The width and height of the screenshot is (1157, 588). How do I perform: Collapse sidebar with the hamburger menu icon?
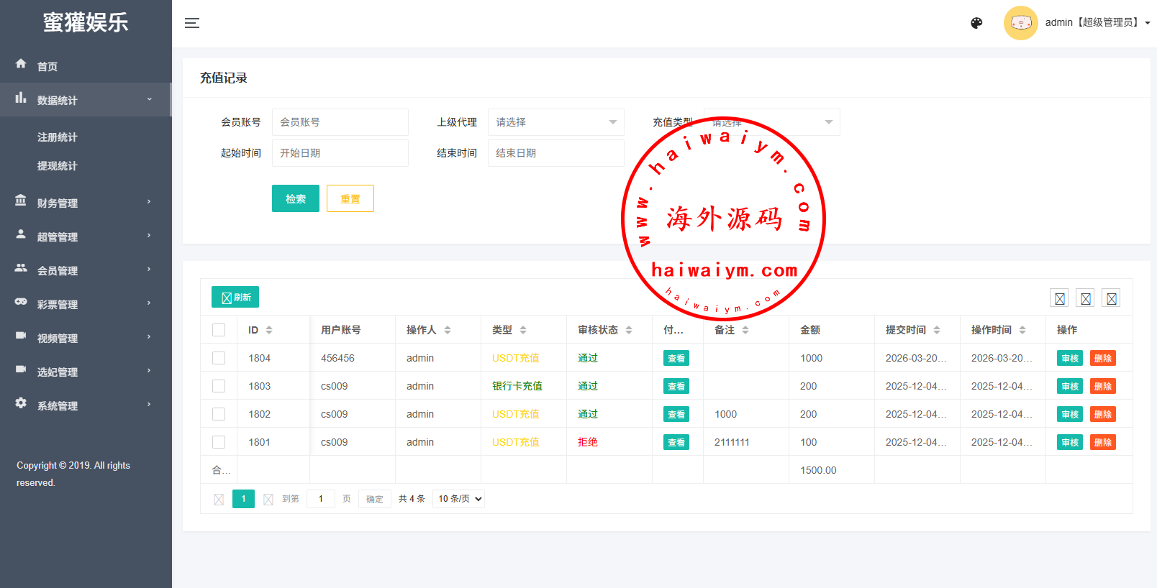192,23
